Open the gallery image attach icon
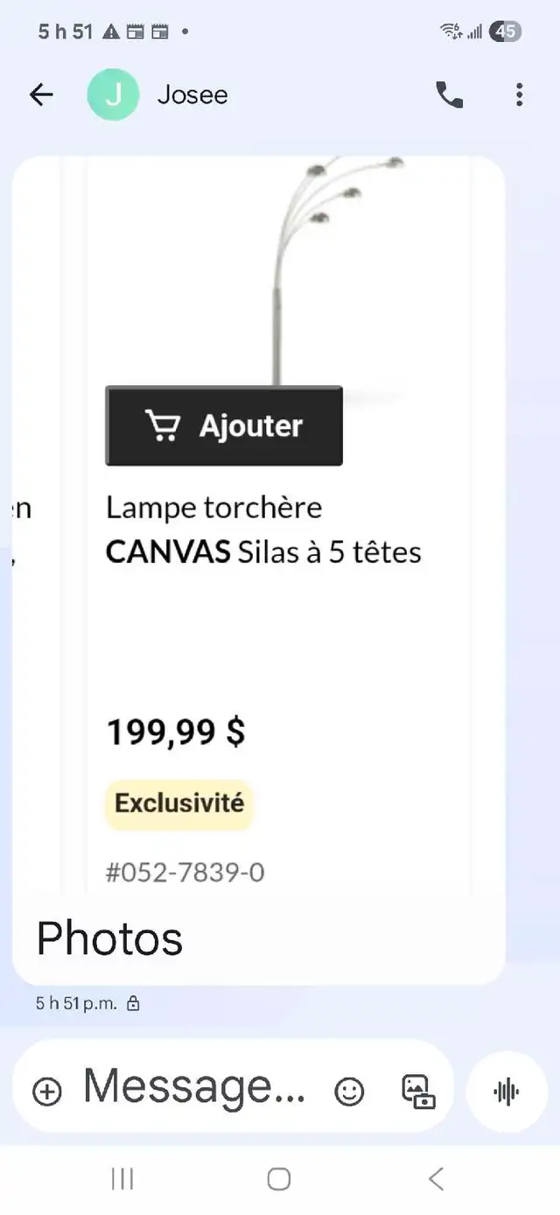560x1215 pixels. (x=418, y=1091)
